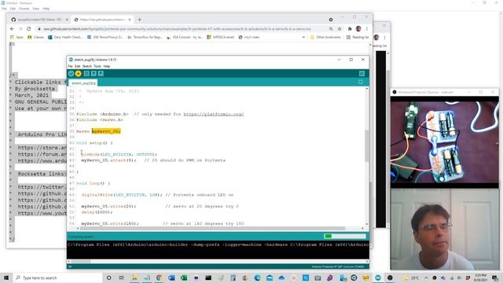Open the Daily Health Check bookmark
503x283 pixels.
[65, 37]
